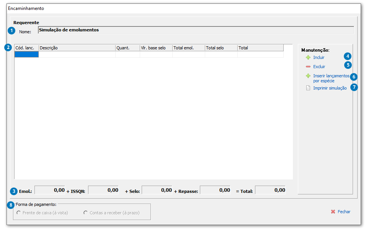Click the Forma de pagamento: label
This screenshot has width=366, height=230.
tap(36, 204)
